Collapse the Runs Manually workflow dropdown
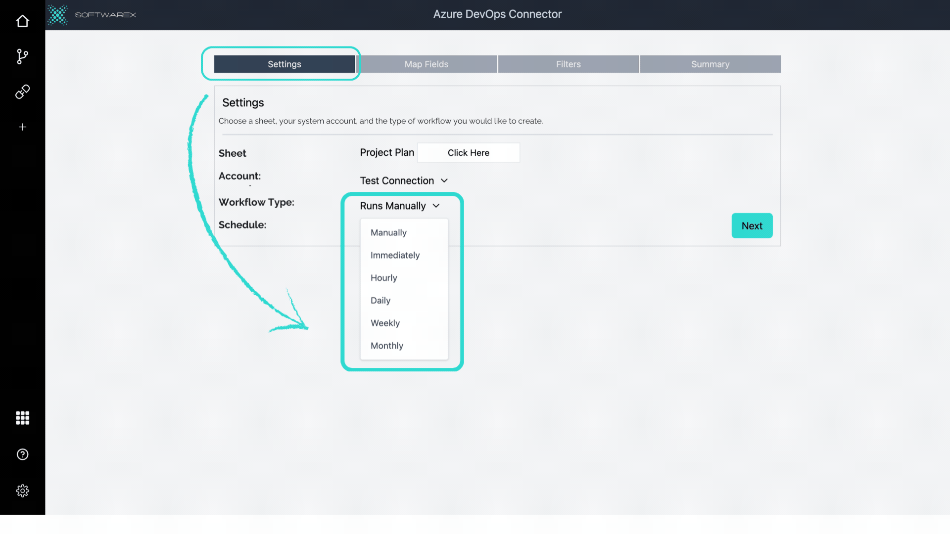This screenshot has width=950, height=534. [x=400, y=206]
